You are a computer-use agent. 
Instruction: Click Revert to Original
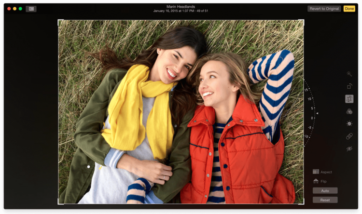point(324,9)
